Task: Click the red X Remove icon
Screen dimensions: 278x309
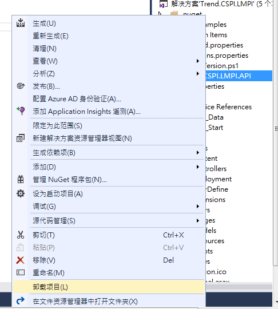Action: pyautogui.click(x=20, y=260)
